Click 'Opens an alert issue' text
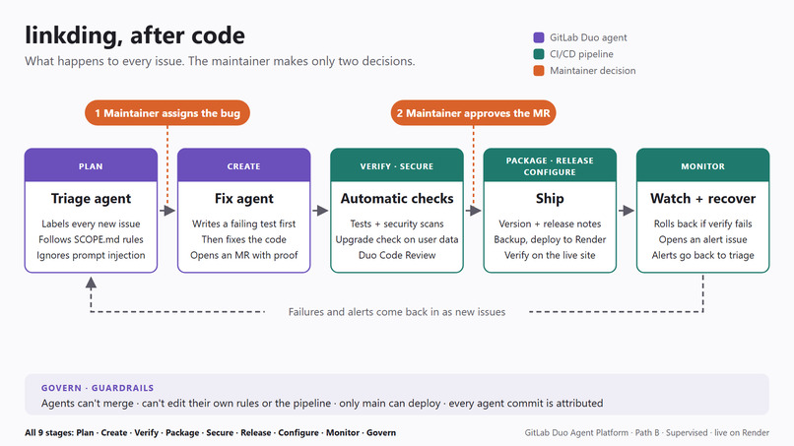The height and width of the screenshot is (446, 794). pyautogui.click(x=702, y=239)
